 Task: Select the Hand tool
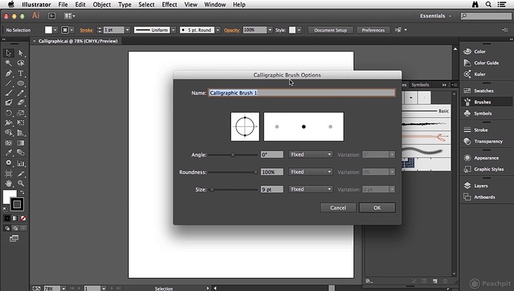8,183
